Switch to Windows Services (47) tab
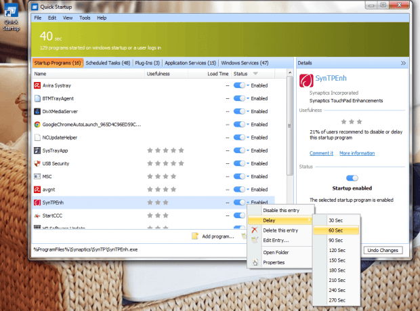The height and width of the screenshot is (311, 420). pos(245,63)
